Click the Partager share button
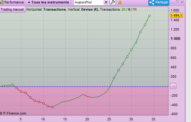 click(x=159, y=2)
